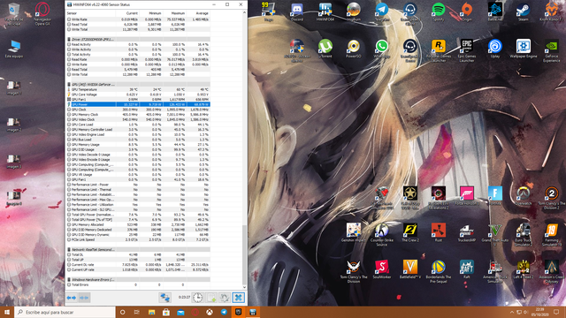
Task: Click the HWiNFO vertical scrollbar thumb
Action: click(x=244, y=254)
